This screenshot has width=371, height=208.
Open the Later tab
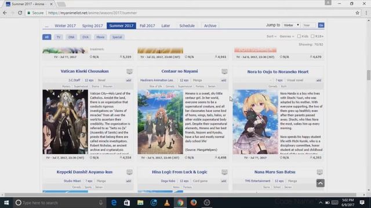pyautogui.click(x=166, y=25)
